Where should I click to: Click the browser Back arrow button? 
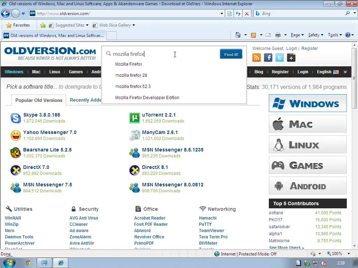pyautogui.click(x=6, y=14)
